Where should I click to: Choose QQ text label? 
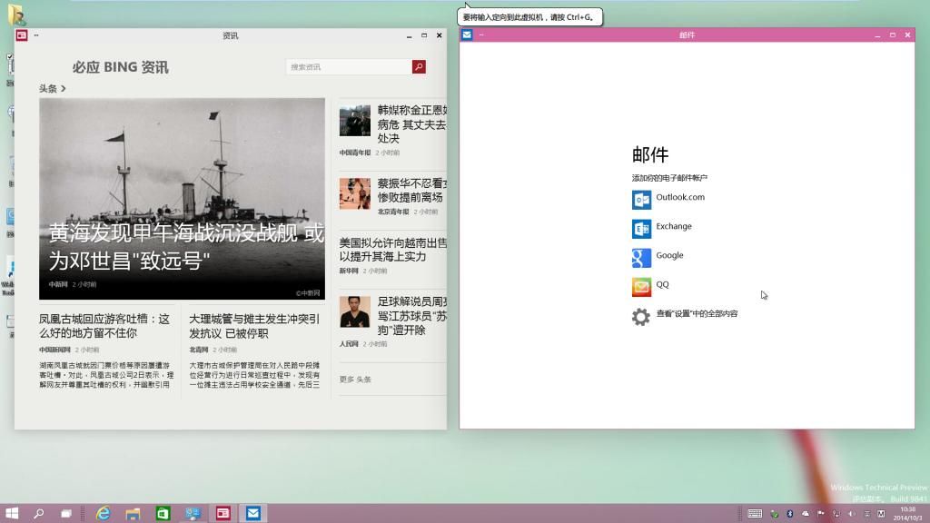point(662,284)
